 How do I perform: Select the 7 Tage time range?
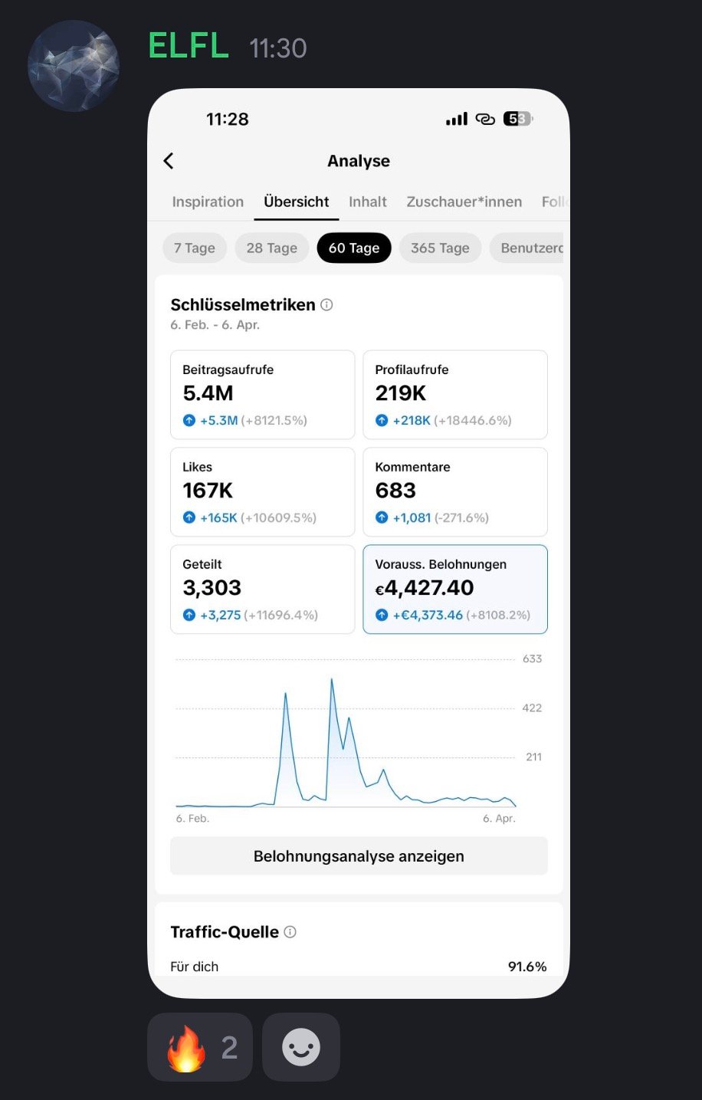coord(195,248)
